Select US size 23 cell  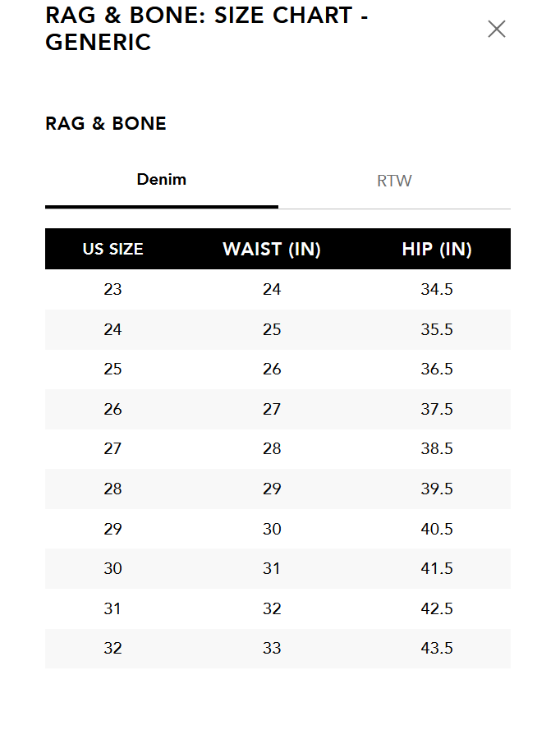[113, 289]
